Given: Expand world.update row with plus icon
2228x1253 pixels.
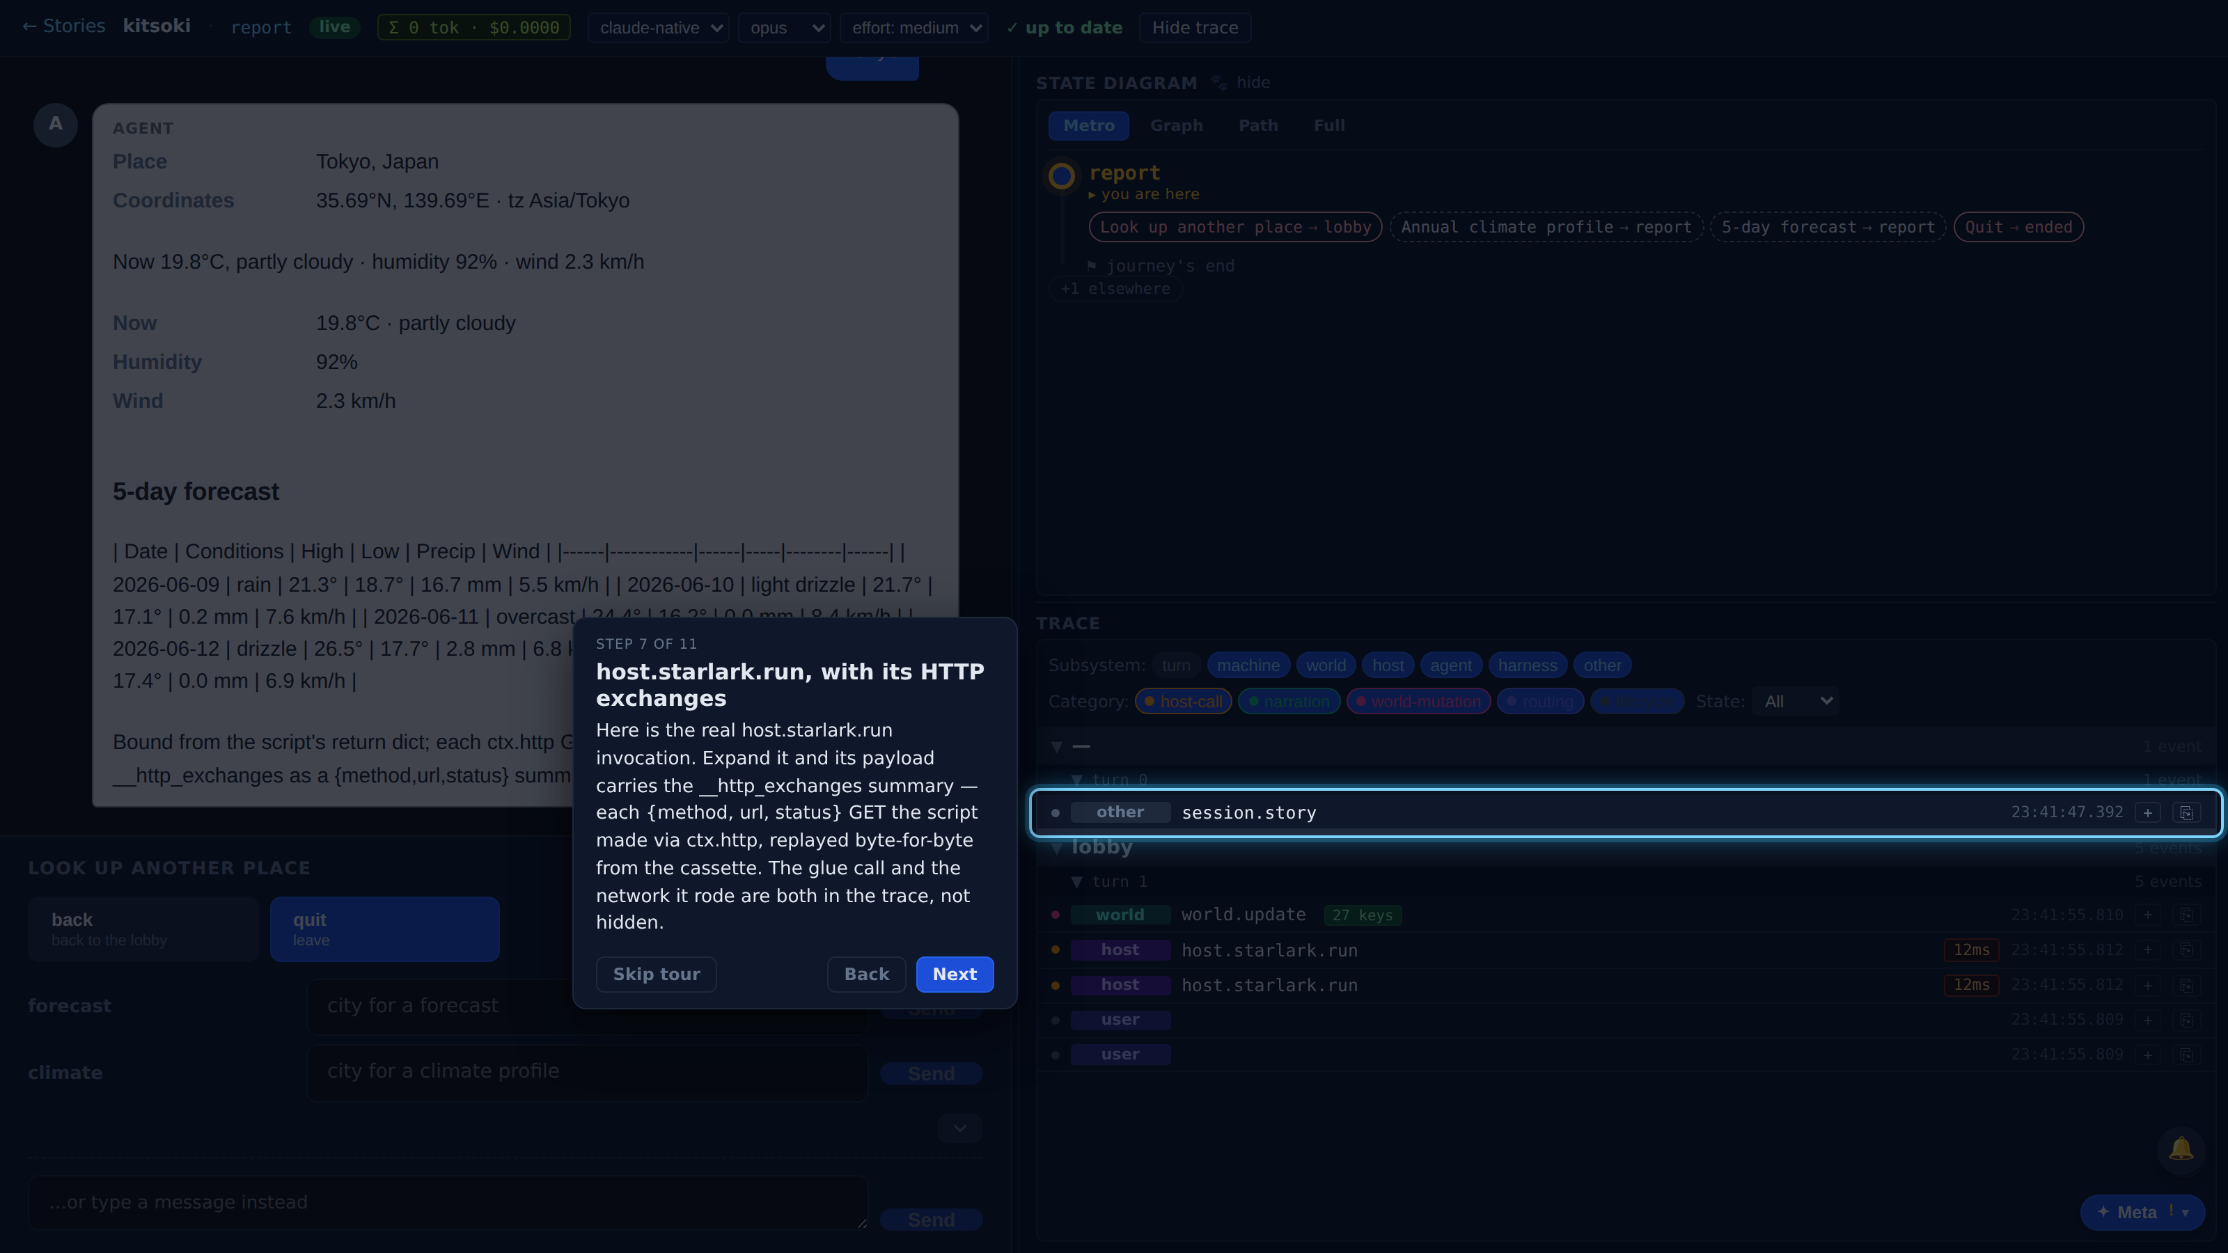Looking at the screenshot, I should [2147, 915].
